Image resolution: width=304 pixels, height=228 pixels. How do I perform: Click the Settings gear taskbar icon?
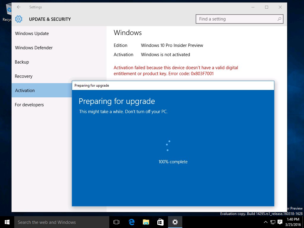tap(175, 222)
